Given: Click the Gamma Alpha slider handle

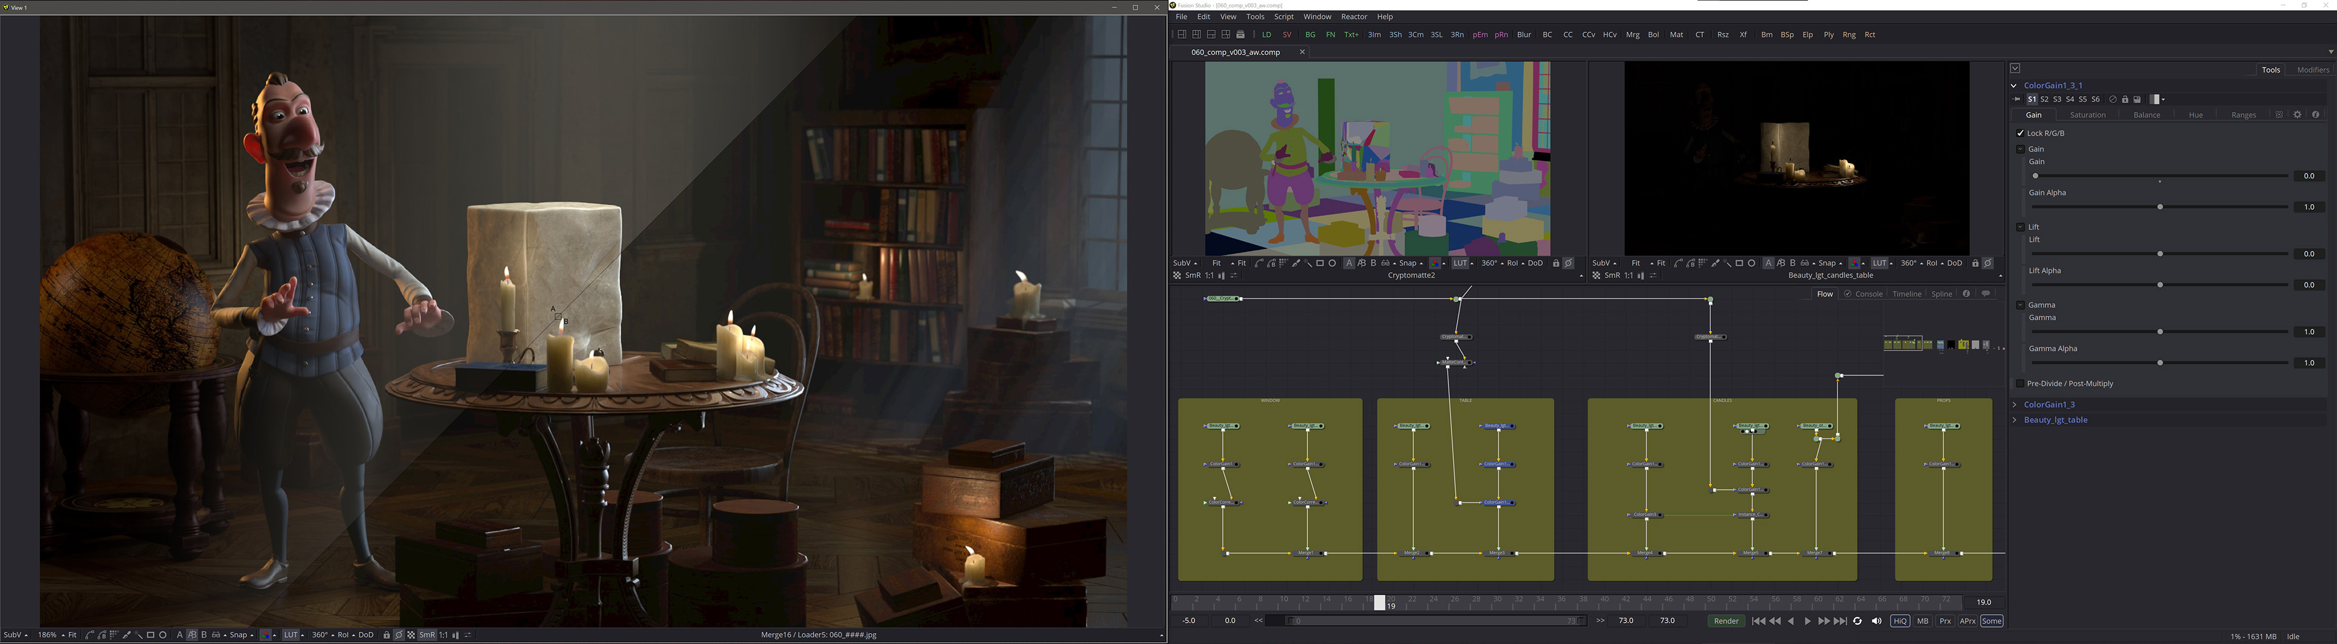Looking at the screenshot, I should click(x=2159, y=363).
